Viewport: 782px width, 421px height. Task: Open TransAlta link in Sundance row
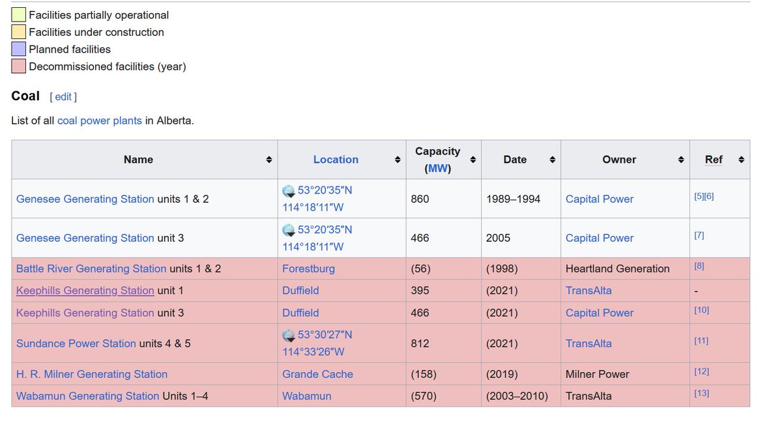pyautogui.click(x=588, y=343)
